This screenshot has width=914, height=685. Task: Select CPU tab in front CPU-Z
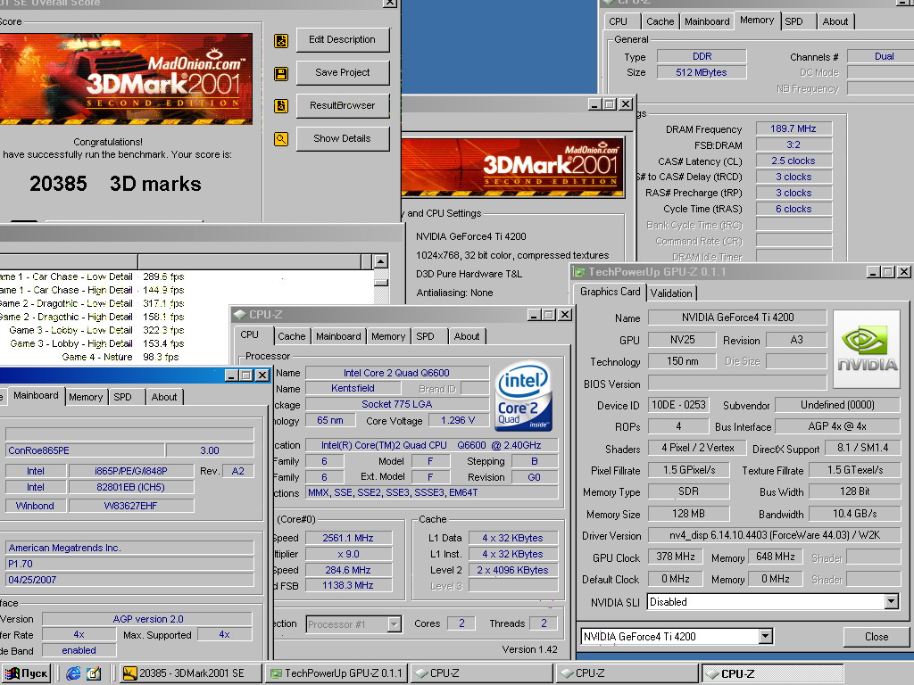[250, 335]
